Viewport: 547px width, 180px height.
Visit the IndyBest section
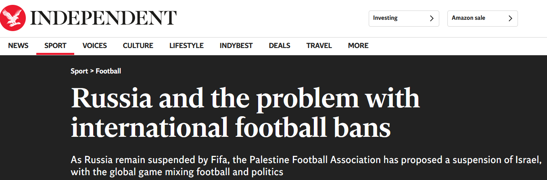(236, 46)
